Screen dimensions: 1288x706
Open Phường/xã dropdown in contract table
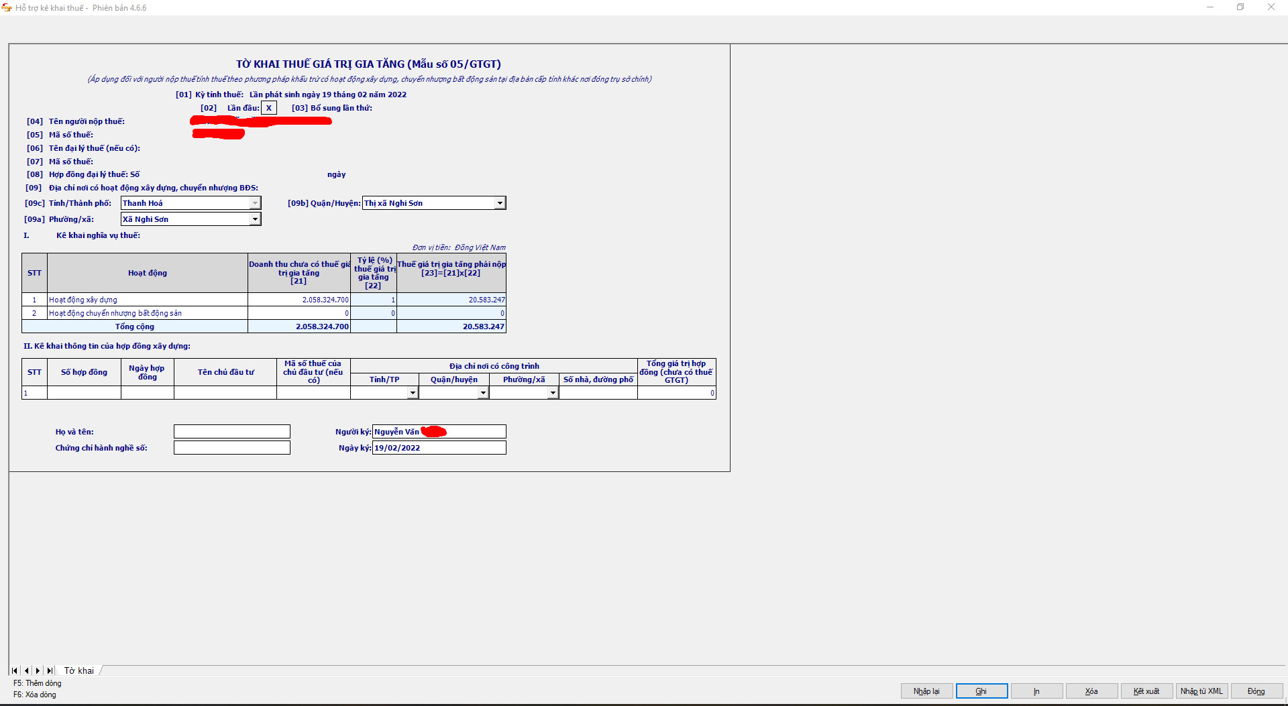tap(553, 394)
